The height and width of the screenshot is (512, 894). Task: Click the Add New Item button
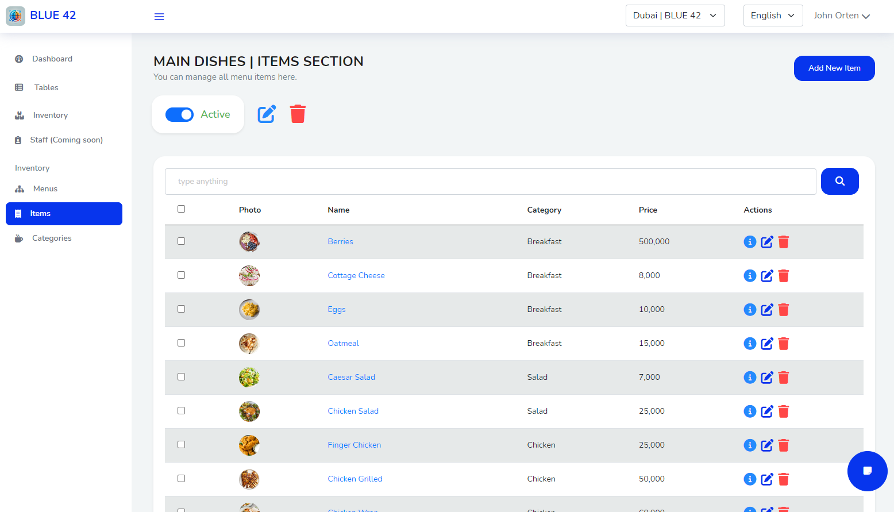(x=834, y=68)
